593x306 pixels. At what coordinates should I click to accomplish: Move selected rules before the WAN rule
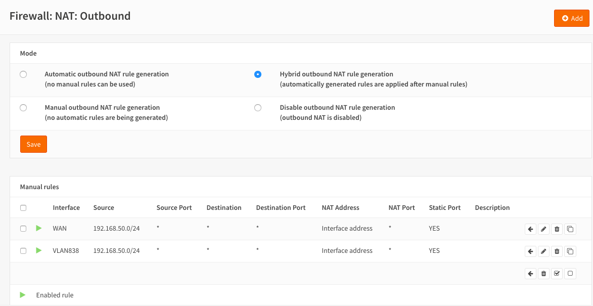(530, 229)
